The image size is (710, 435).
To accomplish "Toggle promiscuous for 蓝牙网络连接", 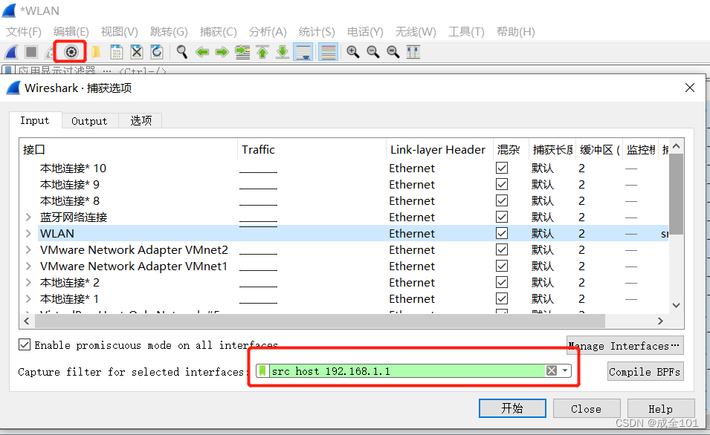I will click(502, 217).
